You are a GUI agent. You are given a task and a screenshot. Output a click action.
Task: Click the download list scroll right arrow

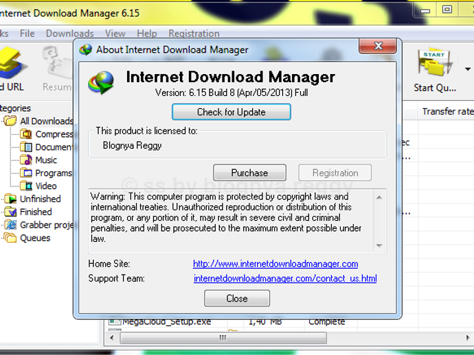tap(468, 338)
